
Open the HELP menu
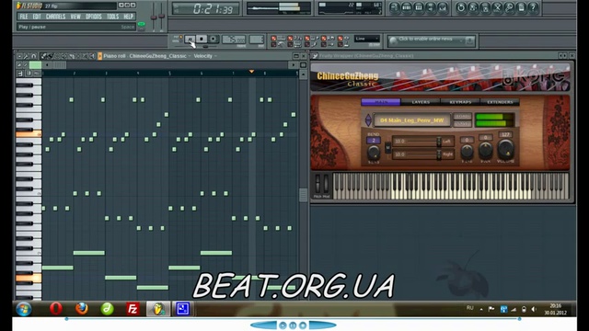pyautogui.click(x=129, y=17)
